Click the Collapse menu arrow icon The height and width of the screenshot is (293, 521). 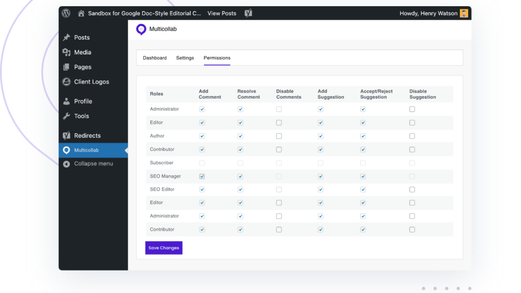tap(67, 164)
